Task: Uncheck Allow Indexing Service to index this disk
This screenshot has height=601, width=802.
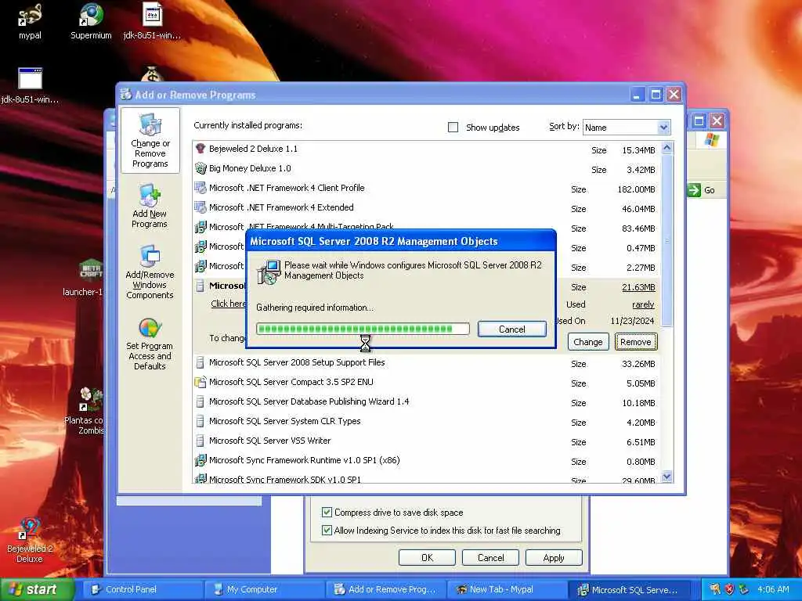Action: coord(327,531)
